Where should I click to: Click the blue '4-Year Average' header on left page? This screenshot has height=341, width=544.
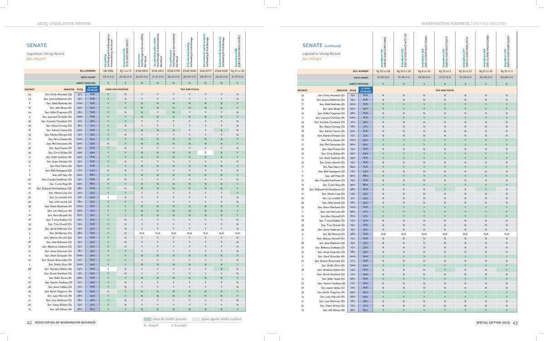pyautogui.click(x=92, y=89)
